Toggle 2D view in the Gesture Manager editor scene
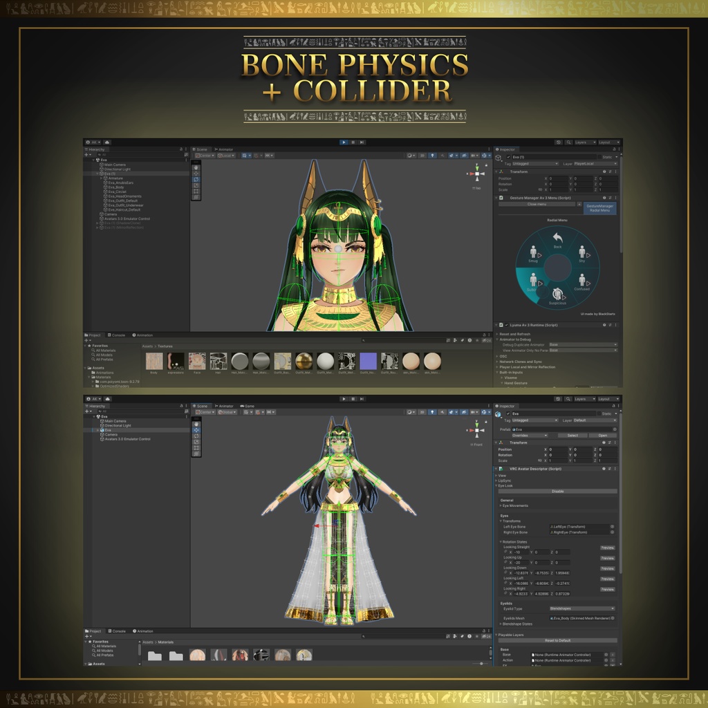 (422, 156)
